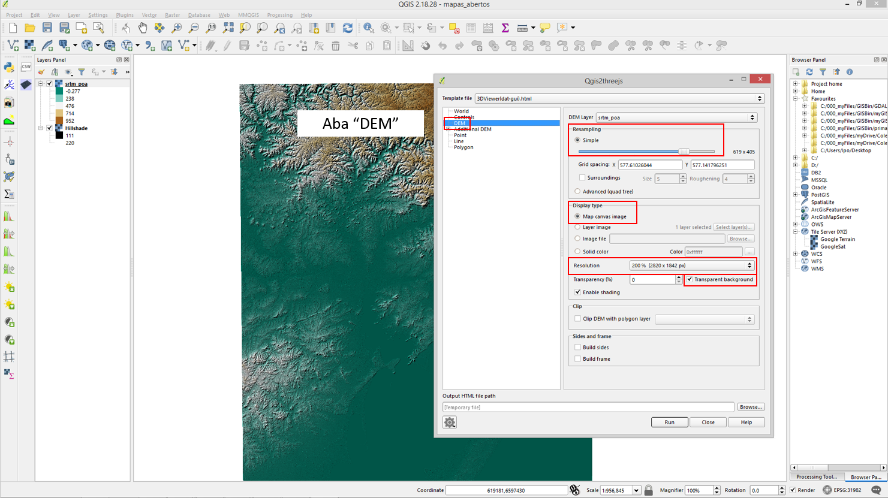
Task: Disable the Transparent background checkbox
Action: 690,279
